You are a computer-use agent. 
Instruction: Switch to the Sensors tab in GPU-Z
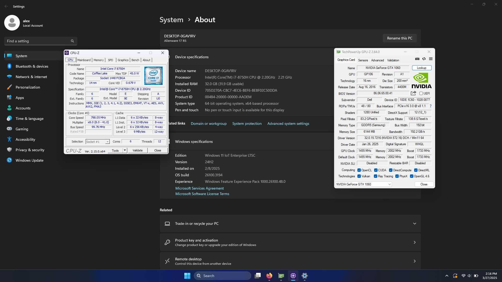click(x=363, y=60)
